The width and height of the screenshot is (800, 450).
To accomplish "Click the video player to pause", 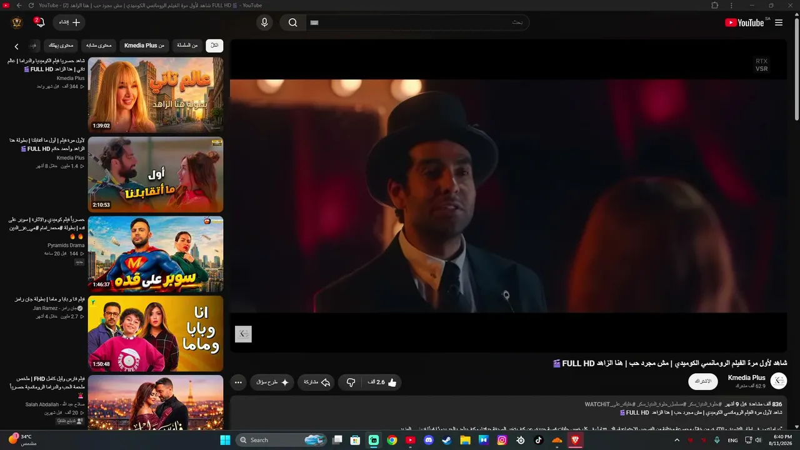I will point(509,196).
